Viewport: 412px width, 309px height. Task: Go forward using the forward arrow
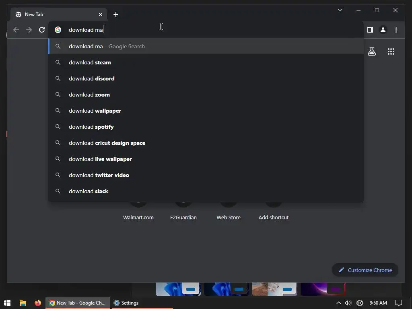point(29,30)
